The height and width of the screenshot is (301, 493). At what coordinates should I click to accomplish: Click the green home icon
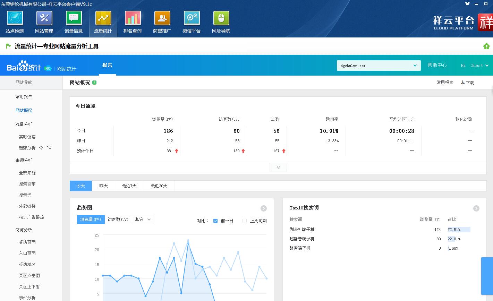click(x=486, y=46)
